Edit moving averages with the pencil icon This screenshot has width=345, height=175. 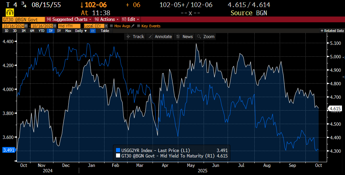(x=133, y=26)
